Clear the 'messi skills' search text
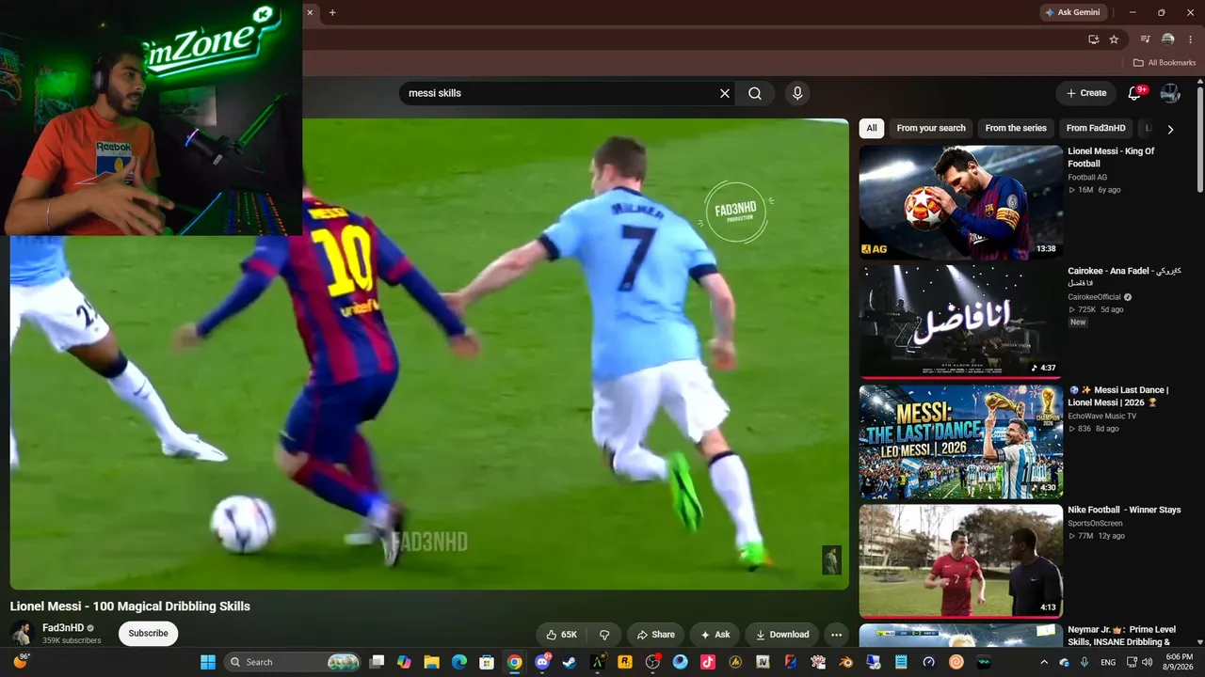The width and height of the screenshot is (1205, 677). [x=725, y=93]
